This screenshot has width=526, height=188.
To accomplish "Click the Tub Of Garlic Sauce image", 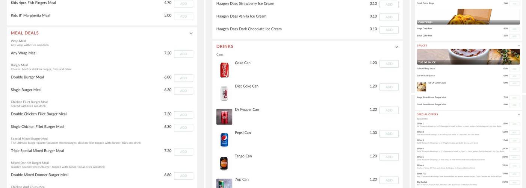I will 422,87.
